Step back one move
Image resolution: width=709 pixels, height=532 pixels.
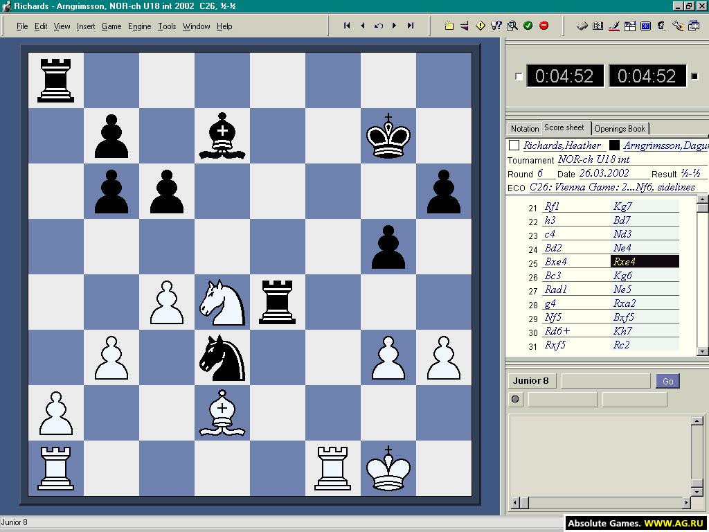click(x=363, y=26)
